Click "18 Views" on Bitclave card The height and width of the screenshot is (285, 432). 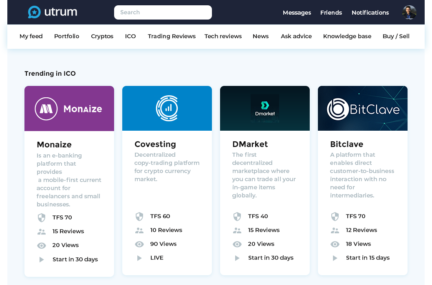point(359,244)
